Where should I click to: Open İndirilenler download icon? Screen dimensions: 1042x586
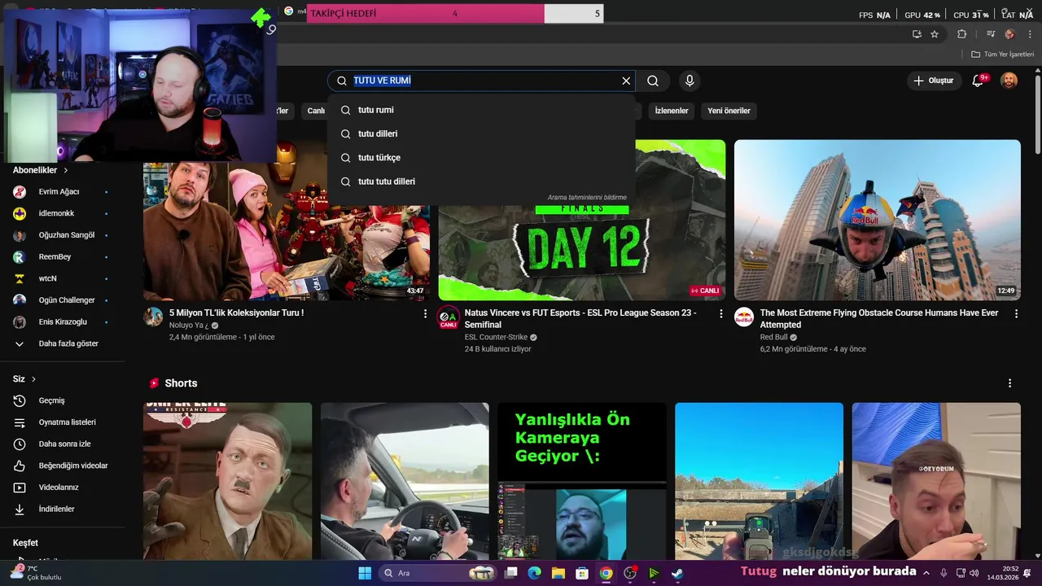click(x=20, y=509)
